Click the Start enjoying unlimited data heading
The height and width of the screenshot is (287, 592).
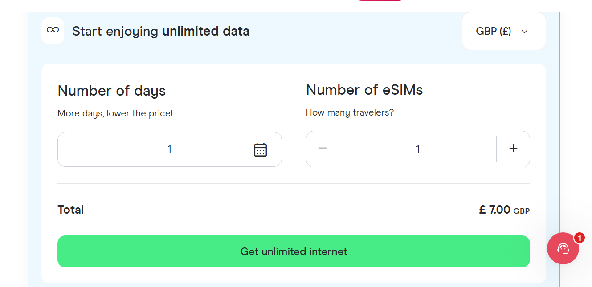click(160, 31)
